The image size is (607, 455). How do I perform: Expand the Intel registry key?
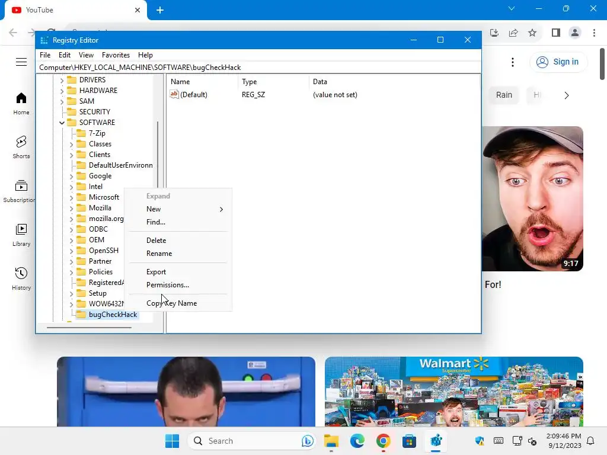[71, 187]
